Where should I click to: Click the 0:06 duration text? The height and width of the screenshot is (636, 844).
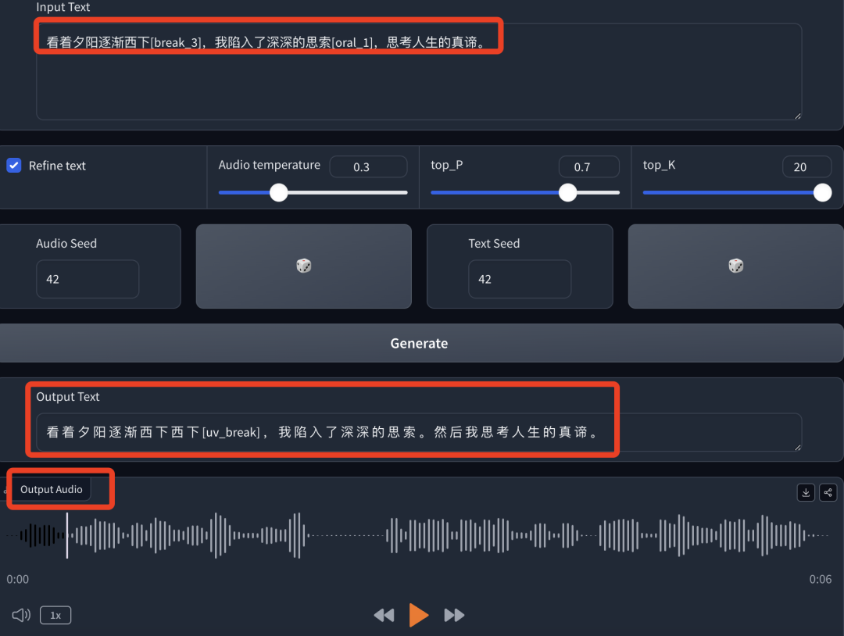[x=821, y=579]
